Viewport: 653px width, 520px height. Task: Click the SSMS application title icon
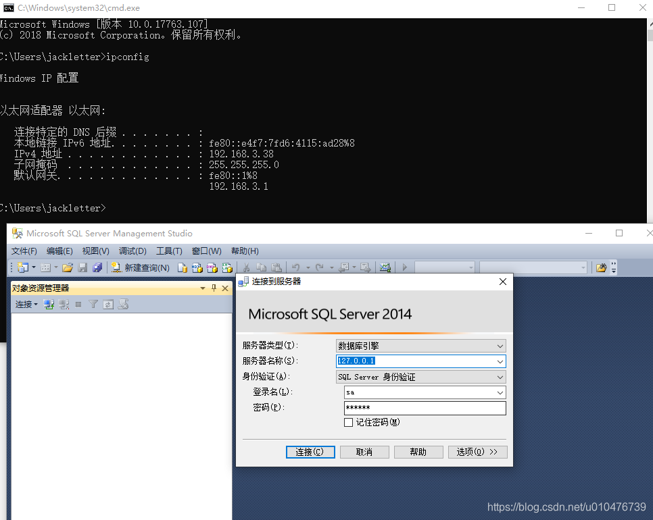tap(17, 234)
